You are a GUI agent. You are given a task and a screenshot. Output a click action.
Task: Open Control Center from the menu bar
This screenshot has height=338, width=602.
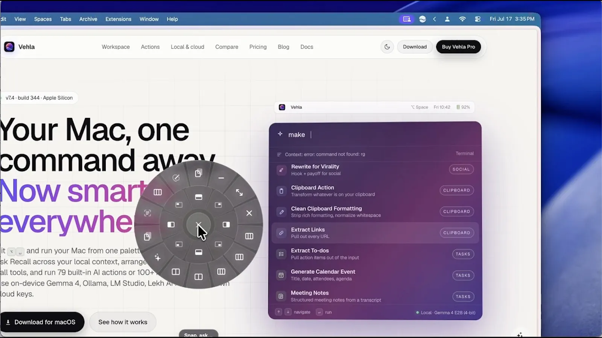(x=477, y=19)
